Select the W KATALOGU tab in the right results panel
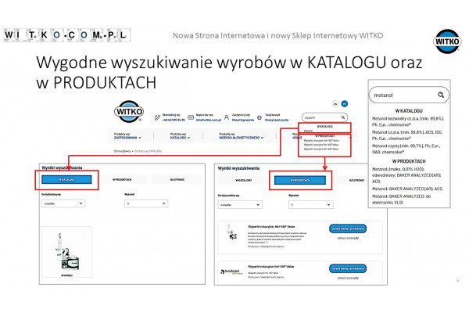The width and height of the screenshot is (469, 313). tap(243, 180)
